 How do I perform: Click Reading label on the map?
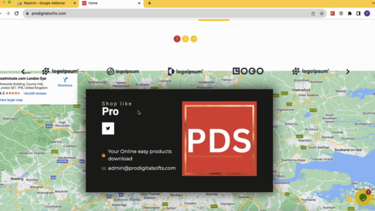point(17,179)
